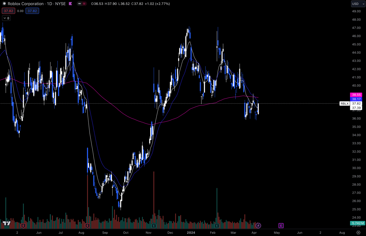Viewport: 366px width, 236px height.
Task: Click the 0.00 spread value
Action: (x=20, y=11)
